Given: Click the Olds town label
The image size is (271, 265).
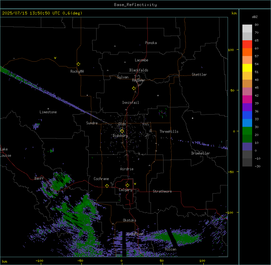Looking at the screenshot, I should tap(122, 124).
